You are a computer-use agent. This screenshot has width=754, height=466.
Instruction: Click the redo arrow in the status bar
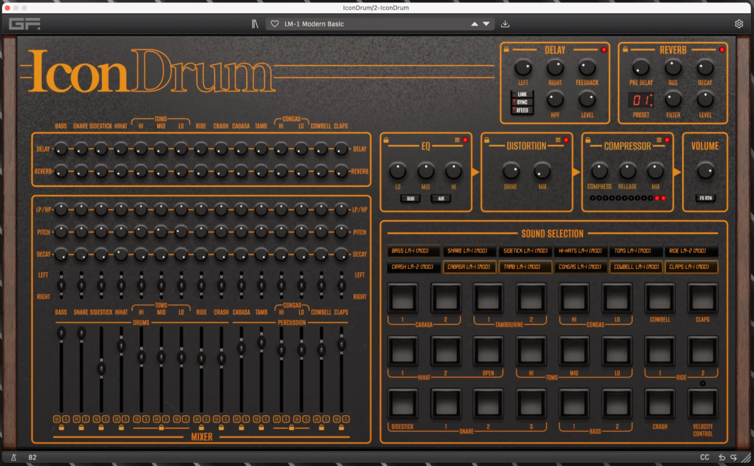[734, 457]
